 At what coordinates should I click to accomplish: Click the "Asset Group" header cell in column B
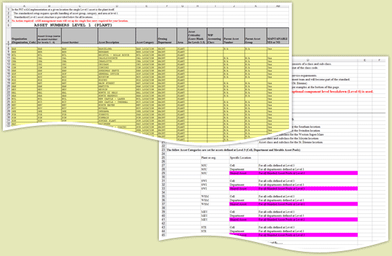(x=49, y=36)
